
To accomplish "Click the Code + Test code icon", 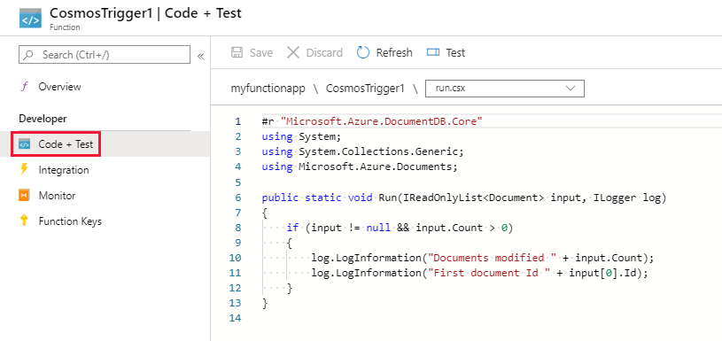I will (x=25, y=144).
